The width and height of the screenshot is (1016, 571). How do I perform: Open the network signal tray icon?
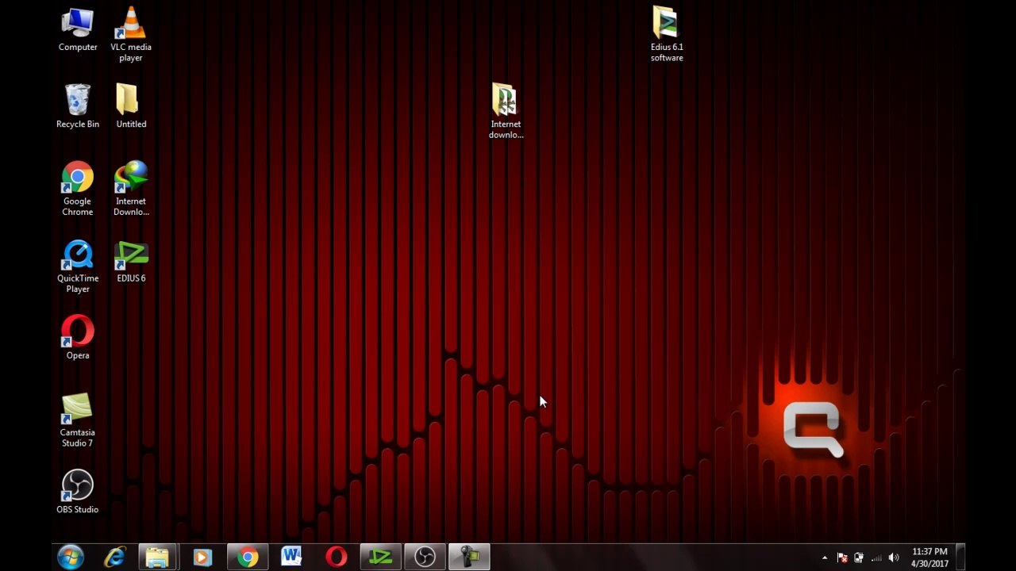tap(876, 558)
